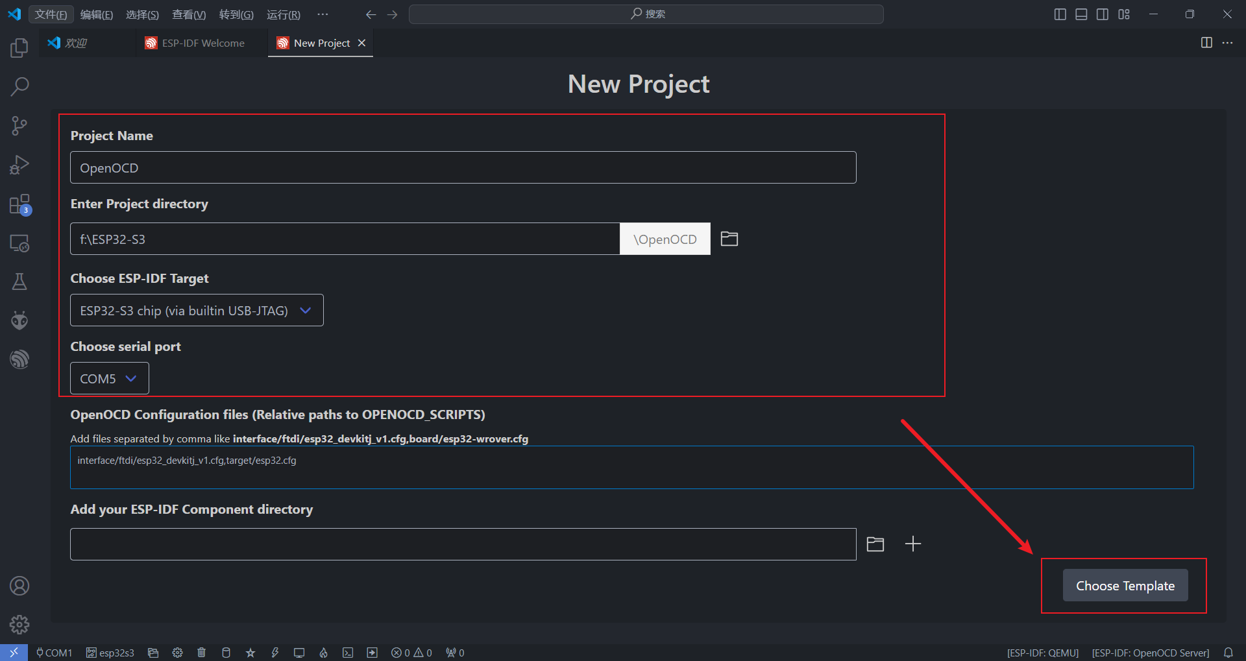1246x661 pixels.
Task: Select the COM1 port in status bar
Action: 55,653
